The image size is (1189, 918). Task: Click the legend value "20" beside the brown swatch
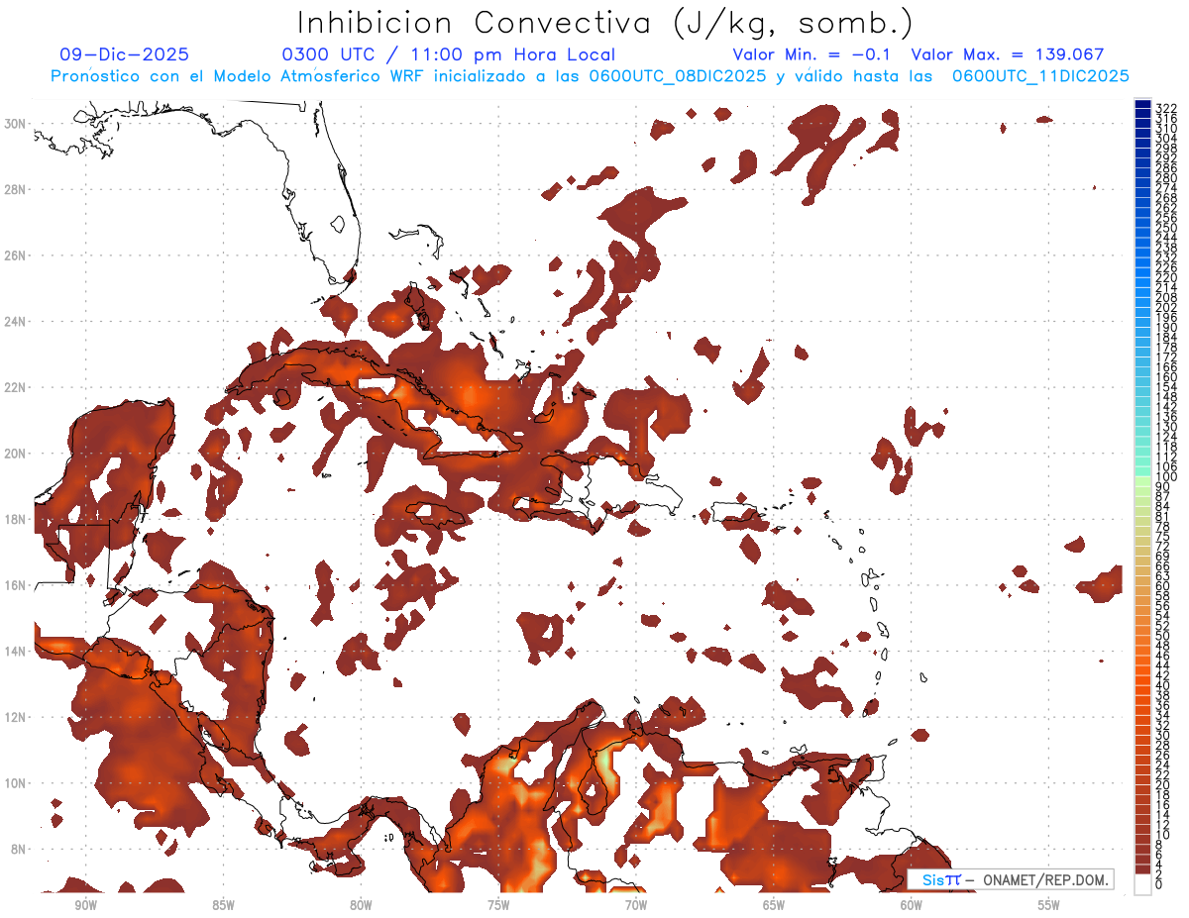coord(1163,785)
